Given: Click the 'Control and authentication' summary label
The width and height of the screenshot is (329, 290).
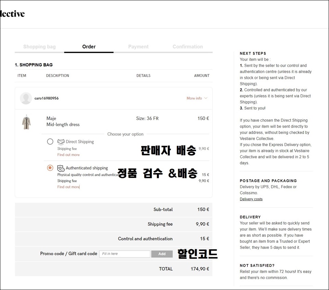Looking at the screenshot, I should tap(145, 239).
